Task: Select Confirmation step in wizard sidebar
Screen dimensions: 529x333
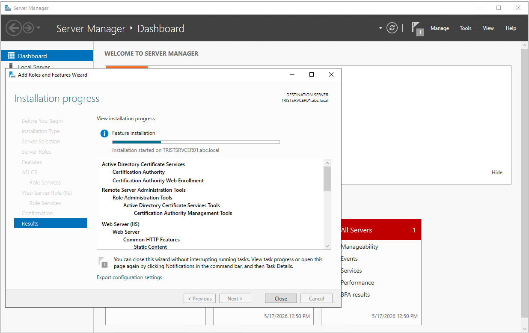Action: (37, 213)
